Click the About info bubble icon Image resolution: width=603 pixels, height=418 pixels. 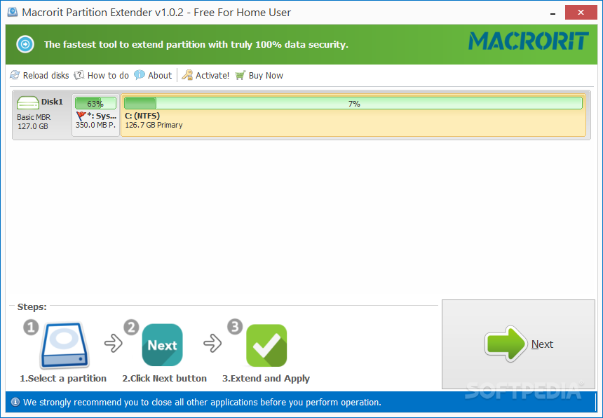pos(140,75)
